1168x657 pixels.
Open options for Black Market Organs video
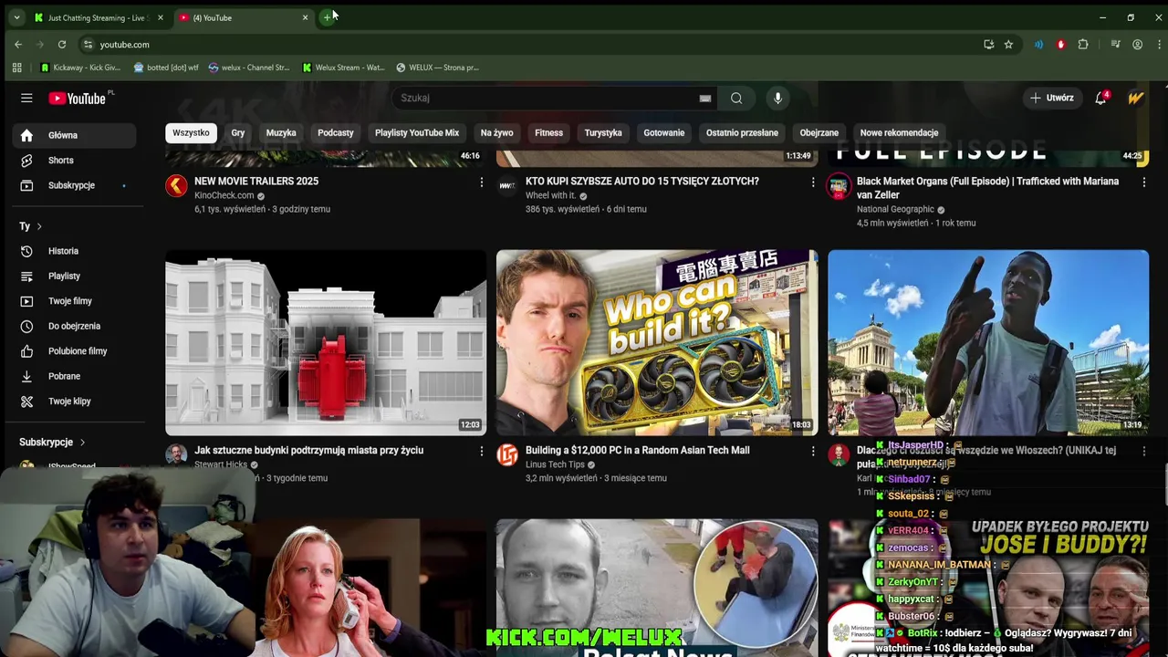(1144, 182)
